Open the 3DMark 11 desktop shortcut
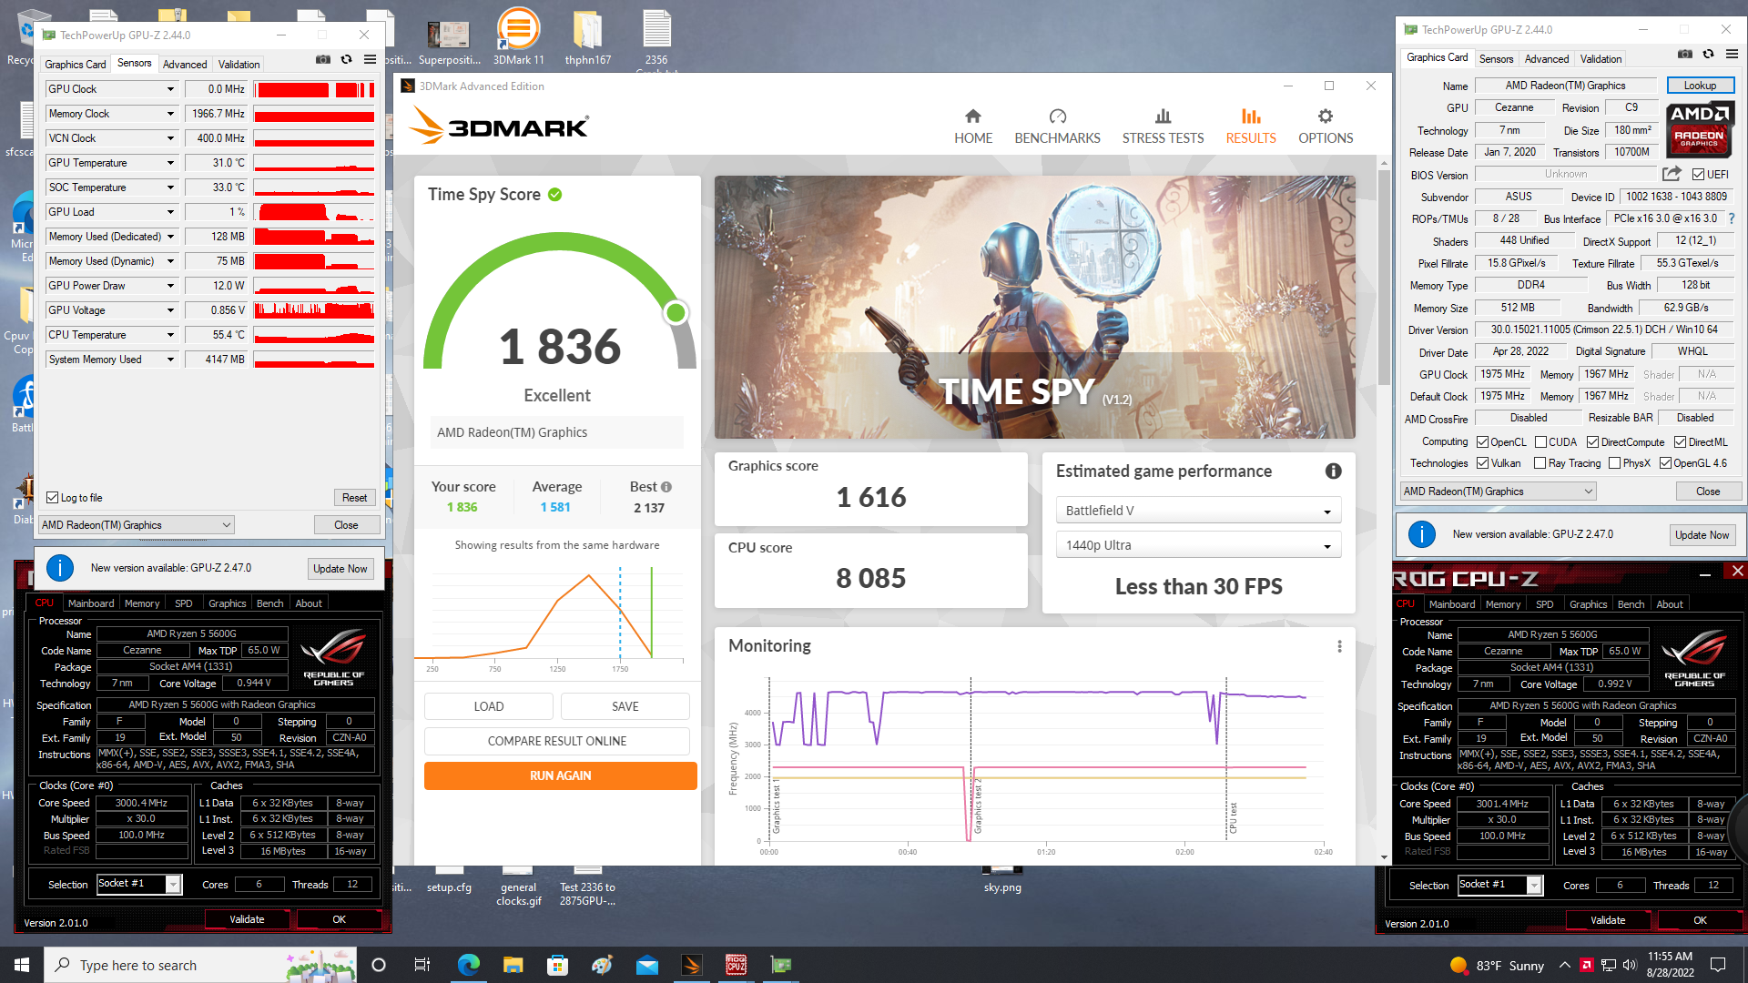 [x=518, y=37]
